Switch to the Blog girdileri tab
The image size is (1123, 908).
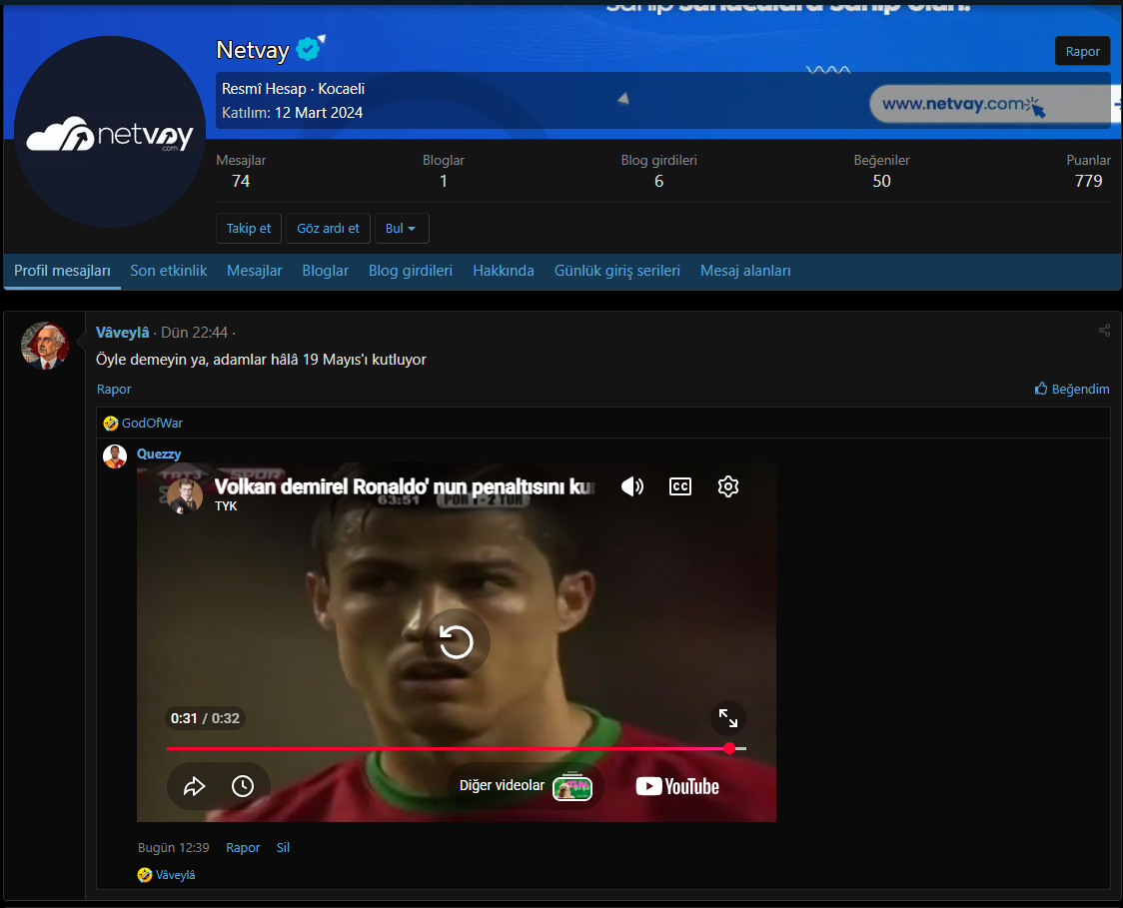[411, 271]
